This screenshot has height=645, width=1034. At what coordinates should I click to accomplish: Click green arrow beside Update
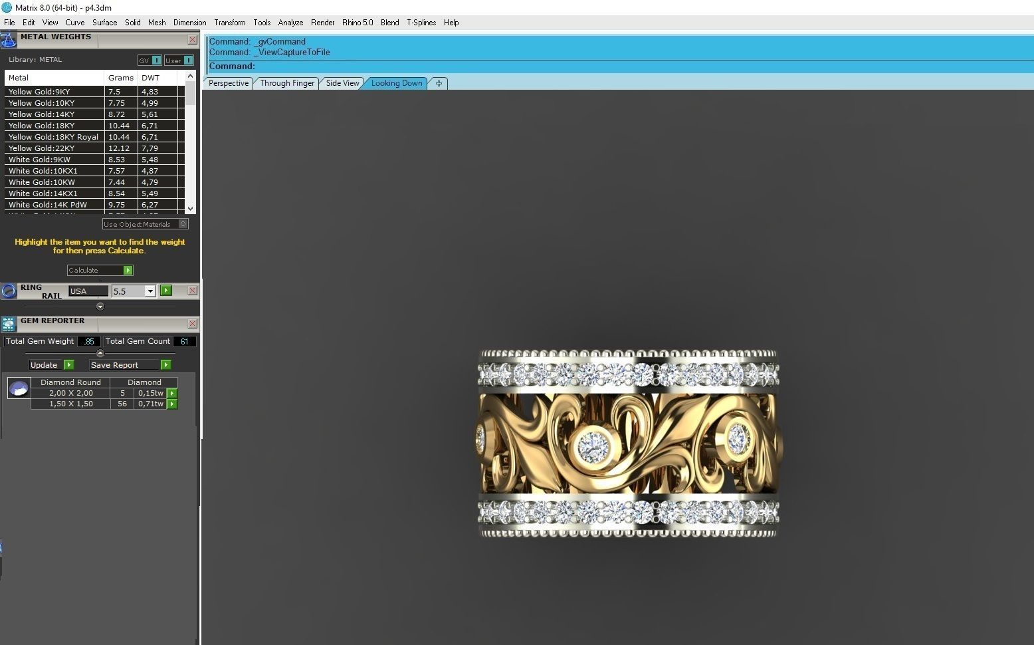(69, 364)
